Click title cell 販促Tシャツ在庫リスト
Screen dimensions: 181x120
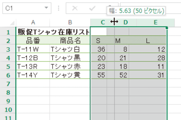tap(53, 32)
